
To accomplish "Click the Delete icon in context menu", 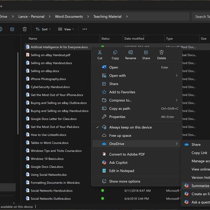I will pos(161,52).
